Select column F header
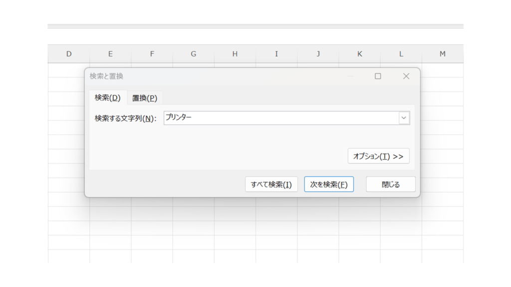Screen dimensions: 511x287 (x=152, y=54)
